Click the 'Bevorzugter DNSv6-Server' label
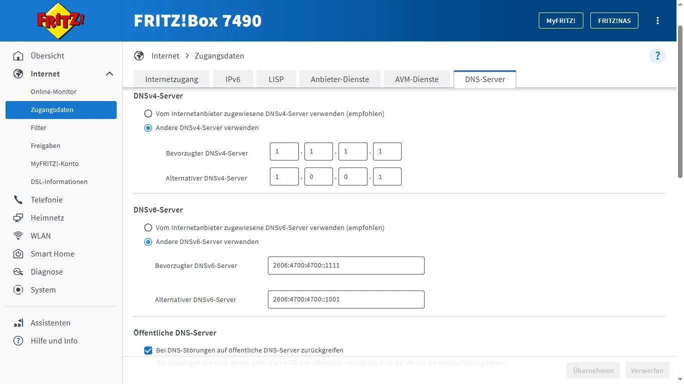The image size is (684, 384). [x=196, y=266]
